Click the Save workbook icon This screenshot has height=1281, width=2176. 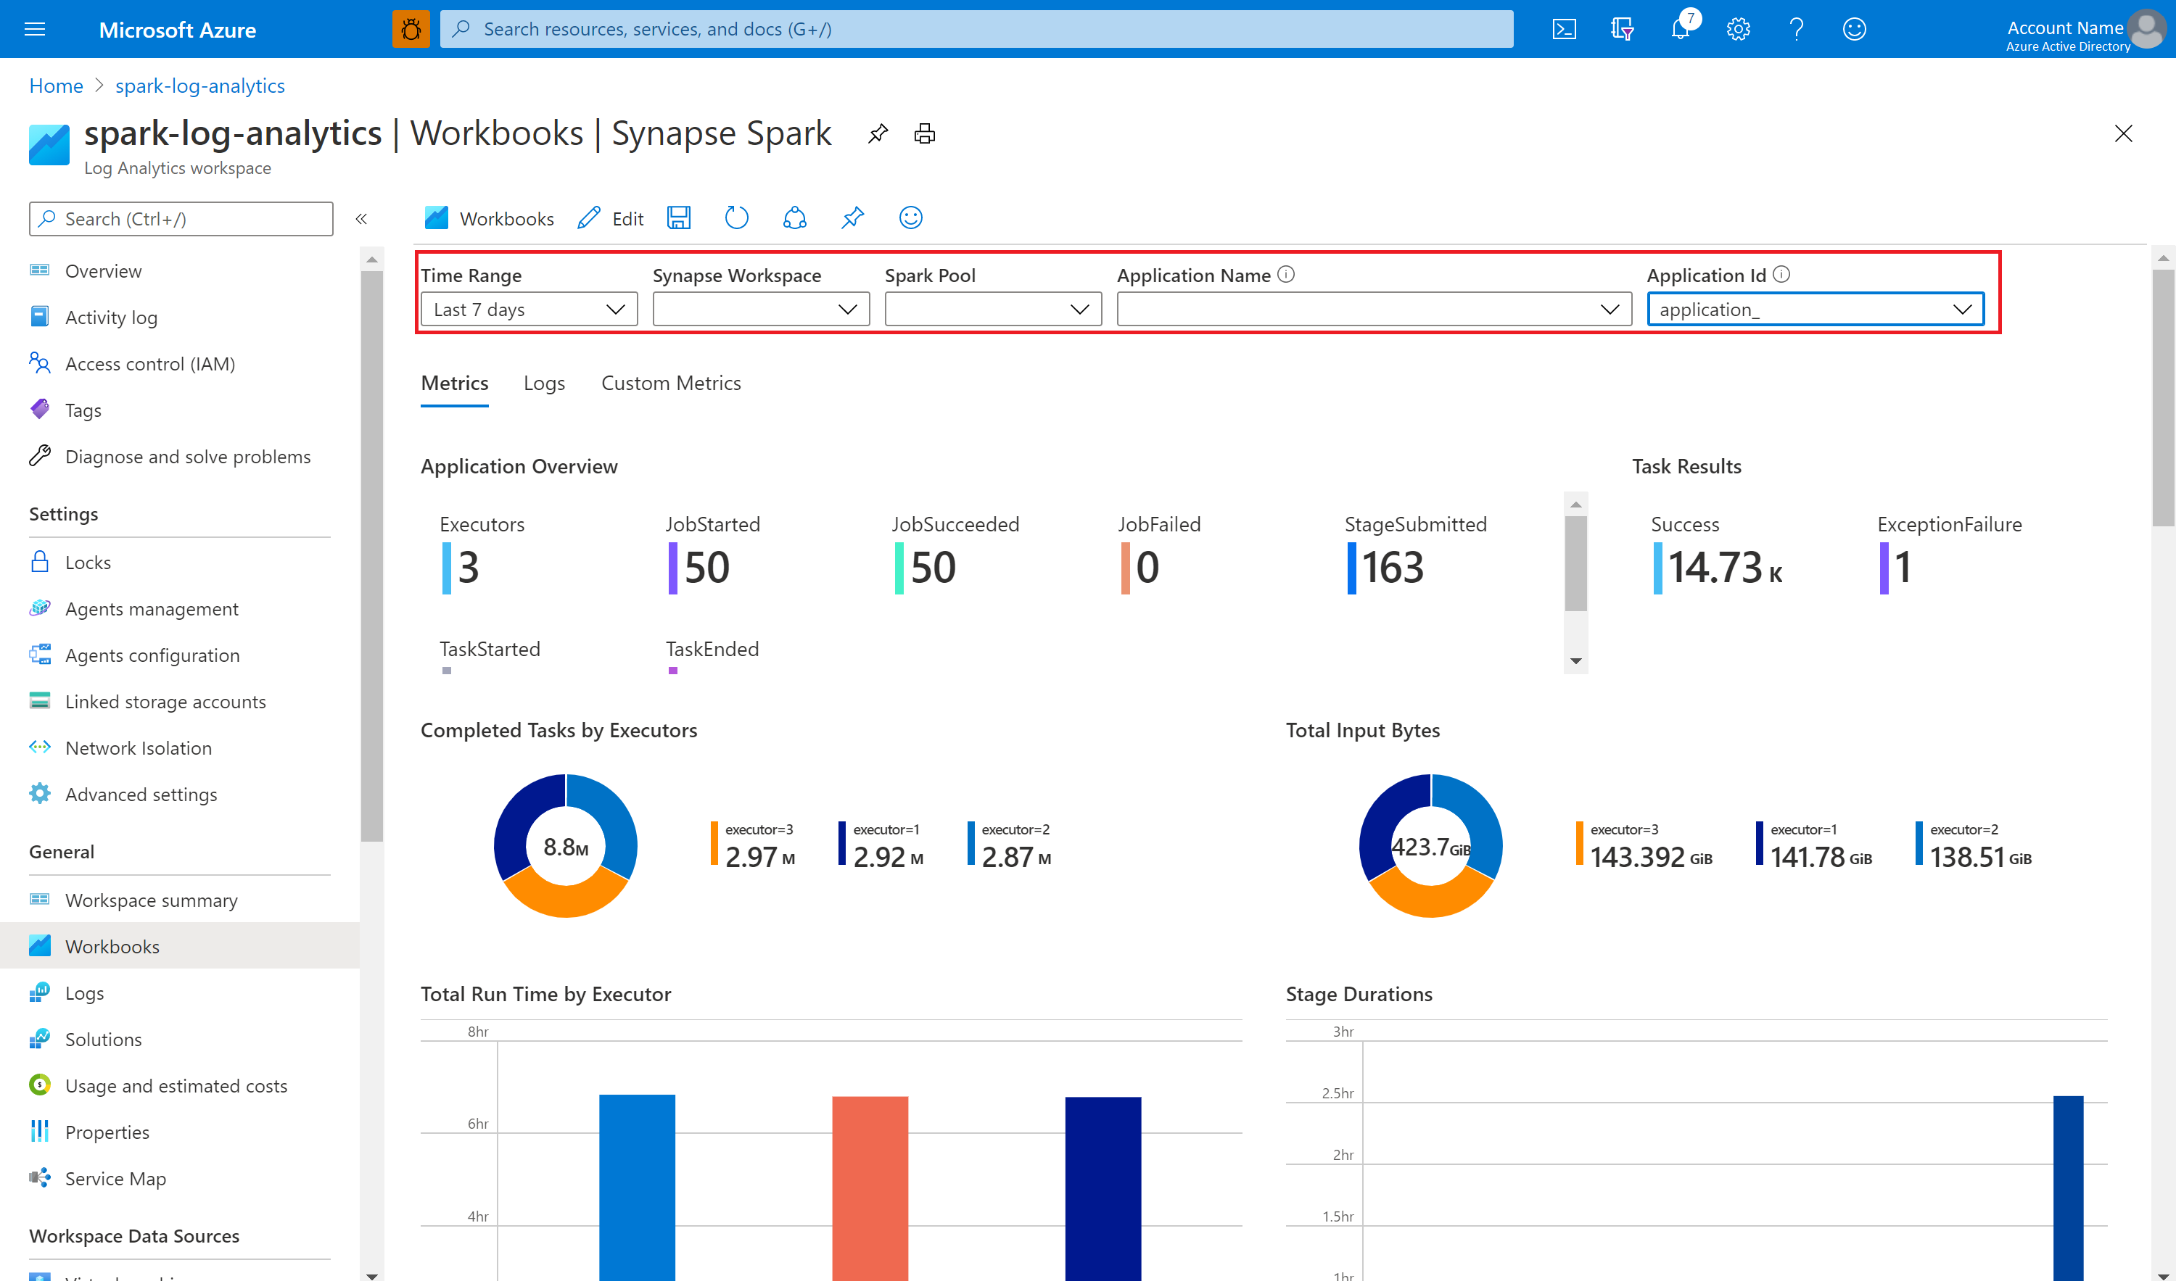coord(680,218)
